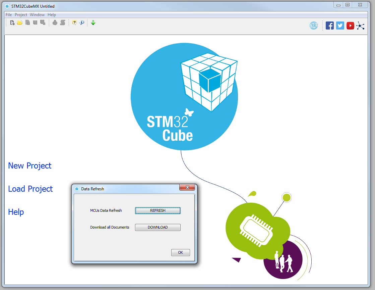Close the Data Refresh dialog
Viewport: 375px width, 290px height.
(x=187, y=188)
